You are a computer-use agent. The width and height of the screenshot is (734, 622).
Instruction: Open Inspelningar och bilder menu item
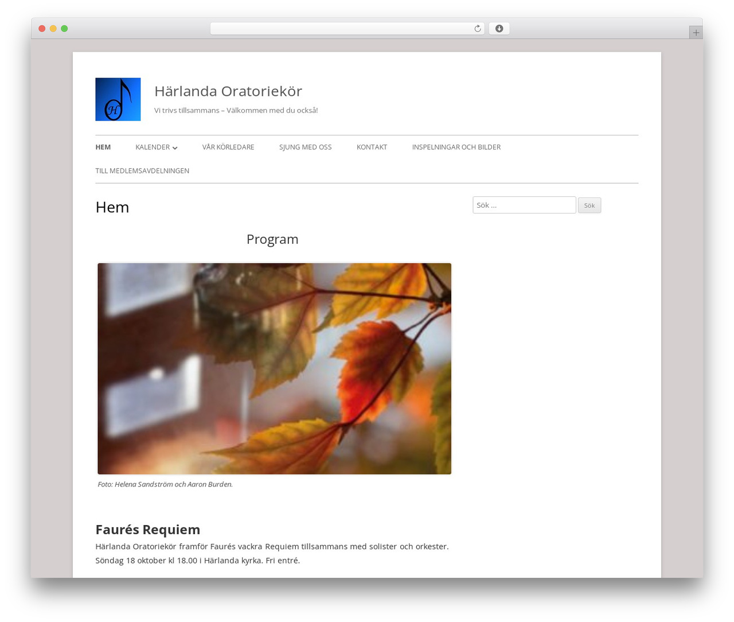[456, 147]
